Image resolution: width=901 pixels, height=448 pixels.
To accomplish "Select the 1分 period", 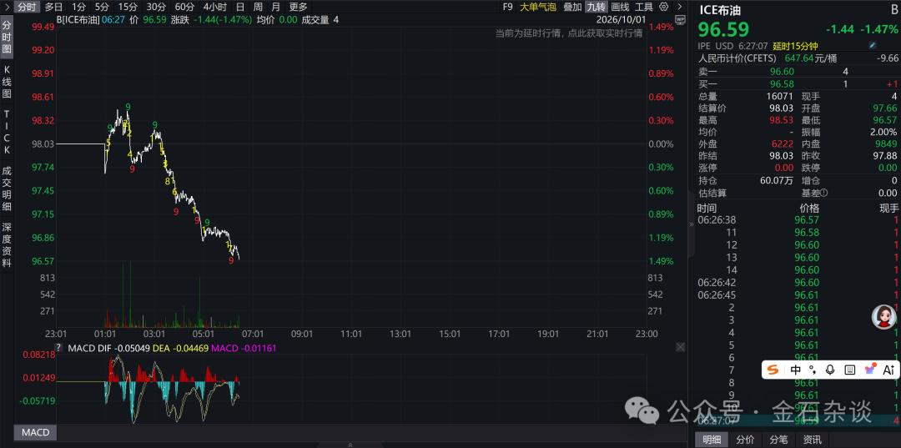I will point(79,7).
